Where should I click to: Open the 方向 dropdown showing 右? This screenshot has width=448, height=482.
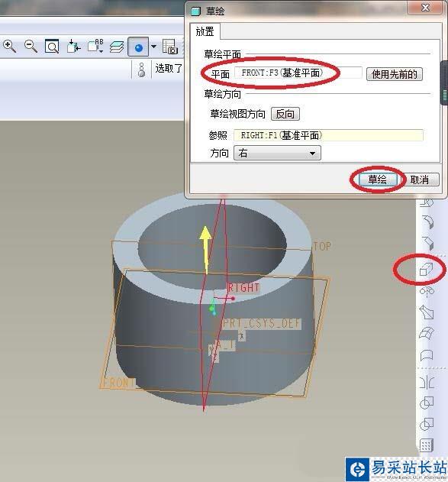277,153
